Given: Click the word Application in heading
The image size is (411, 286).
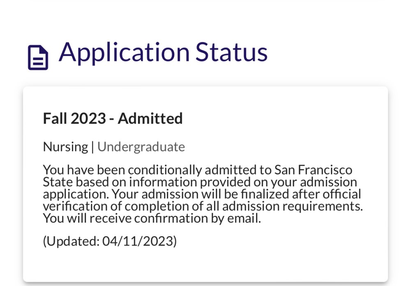Looking at the screenshot, I should (x=124, y=53).
